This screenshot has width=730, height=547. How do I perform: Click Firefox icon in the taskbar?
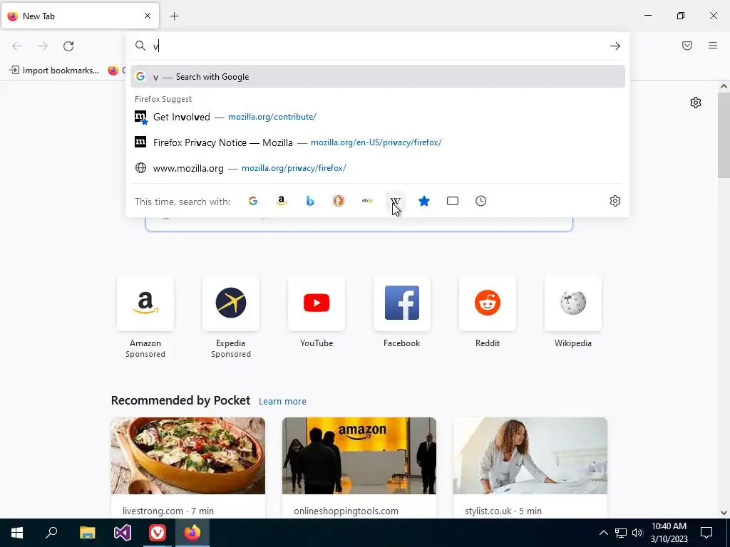point(192,533)
